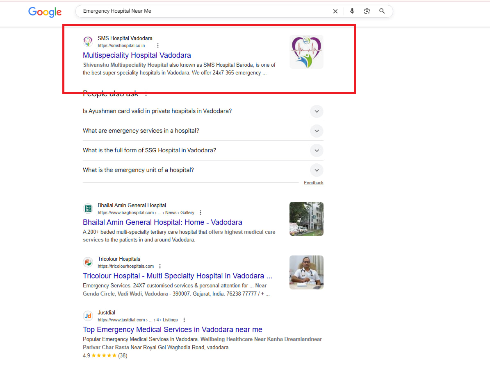Click Tricolour Hospital doctor thumbnail
Viewport: 490px width, 366px height.
(306, 272)
